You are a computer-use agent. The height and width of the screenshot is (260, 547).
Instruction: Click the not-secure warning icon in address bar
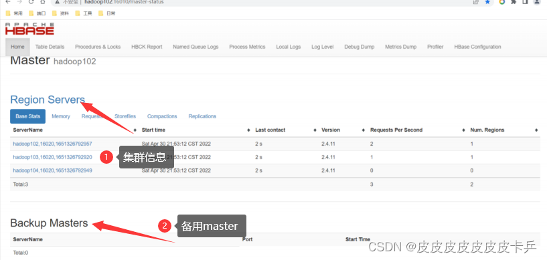[x=58, y=2]
